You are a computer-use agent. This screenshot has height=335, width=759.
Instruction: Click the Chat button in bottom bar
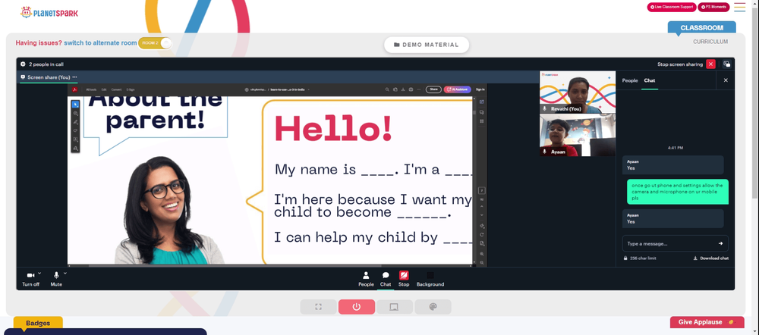tap(386, 279)
